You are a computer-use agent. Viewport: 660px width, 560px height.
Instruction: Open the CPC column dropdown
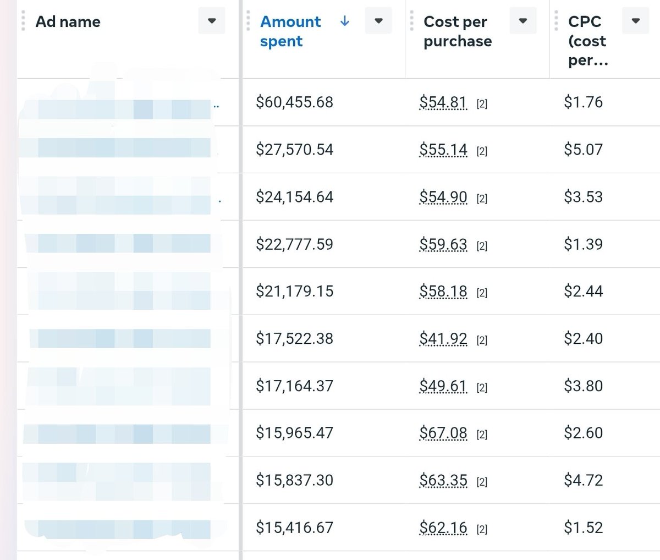(x=636, y=21)
